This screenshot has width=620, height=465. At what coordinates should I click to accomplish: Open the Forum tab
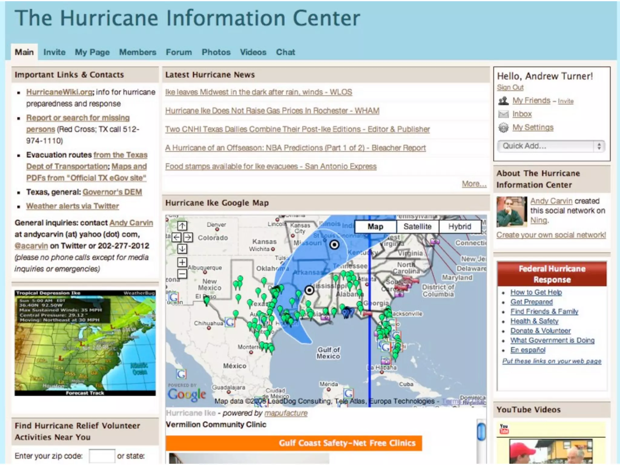coord(179,52)
